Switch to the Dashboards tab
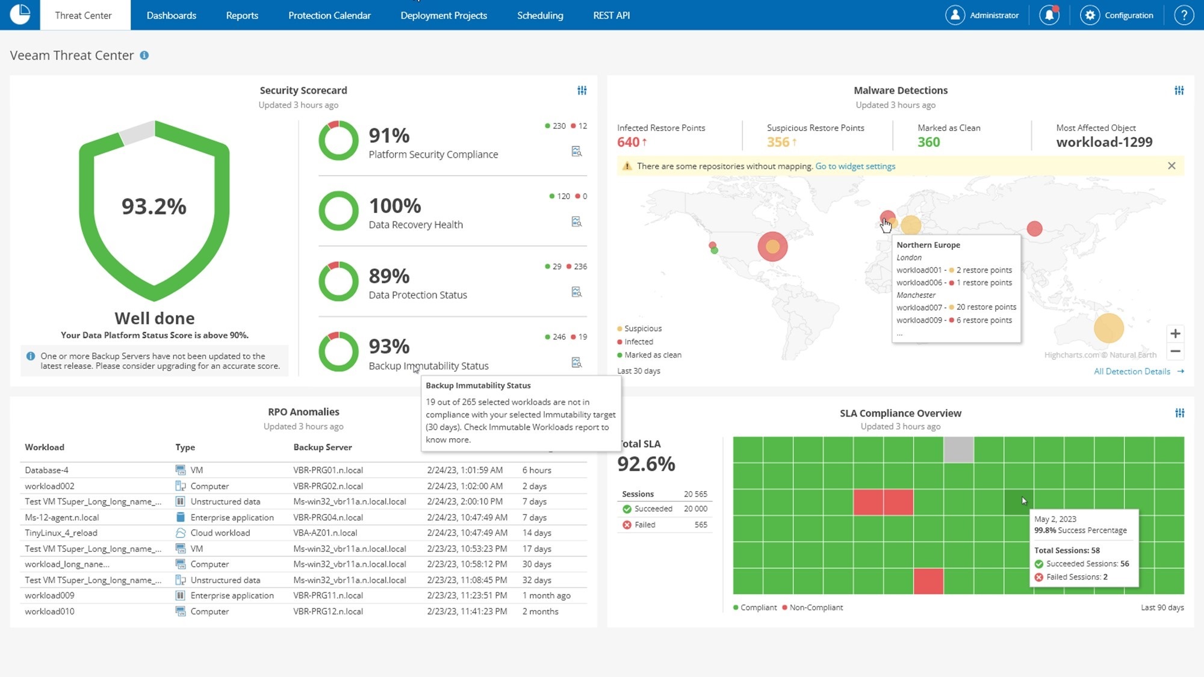This screenshot has height=677, width=1204. [171, 15]
